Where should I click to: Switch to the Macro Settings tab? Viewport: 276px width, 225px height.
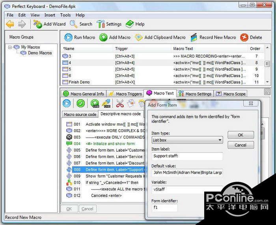[x=195, y=94]
